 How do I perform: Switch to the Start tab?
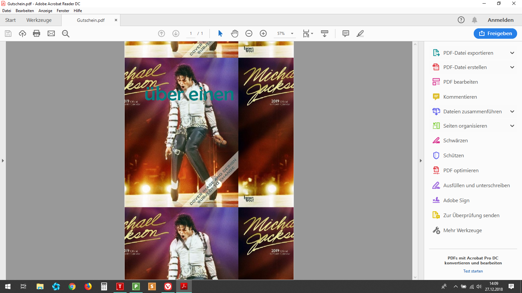coord(10,20)
